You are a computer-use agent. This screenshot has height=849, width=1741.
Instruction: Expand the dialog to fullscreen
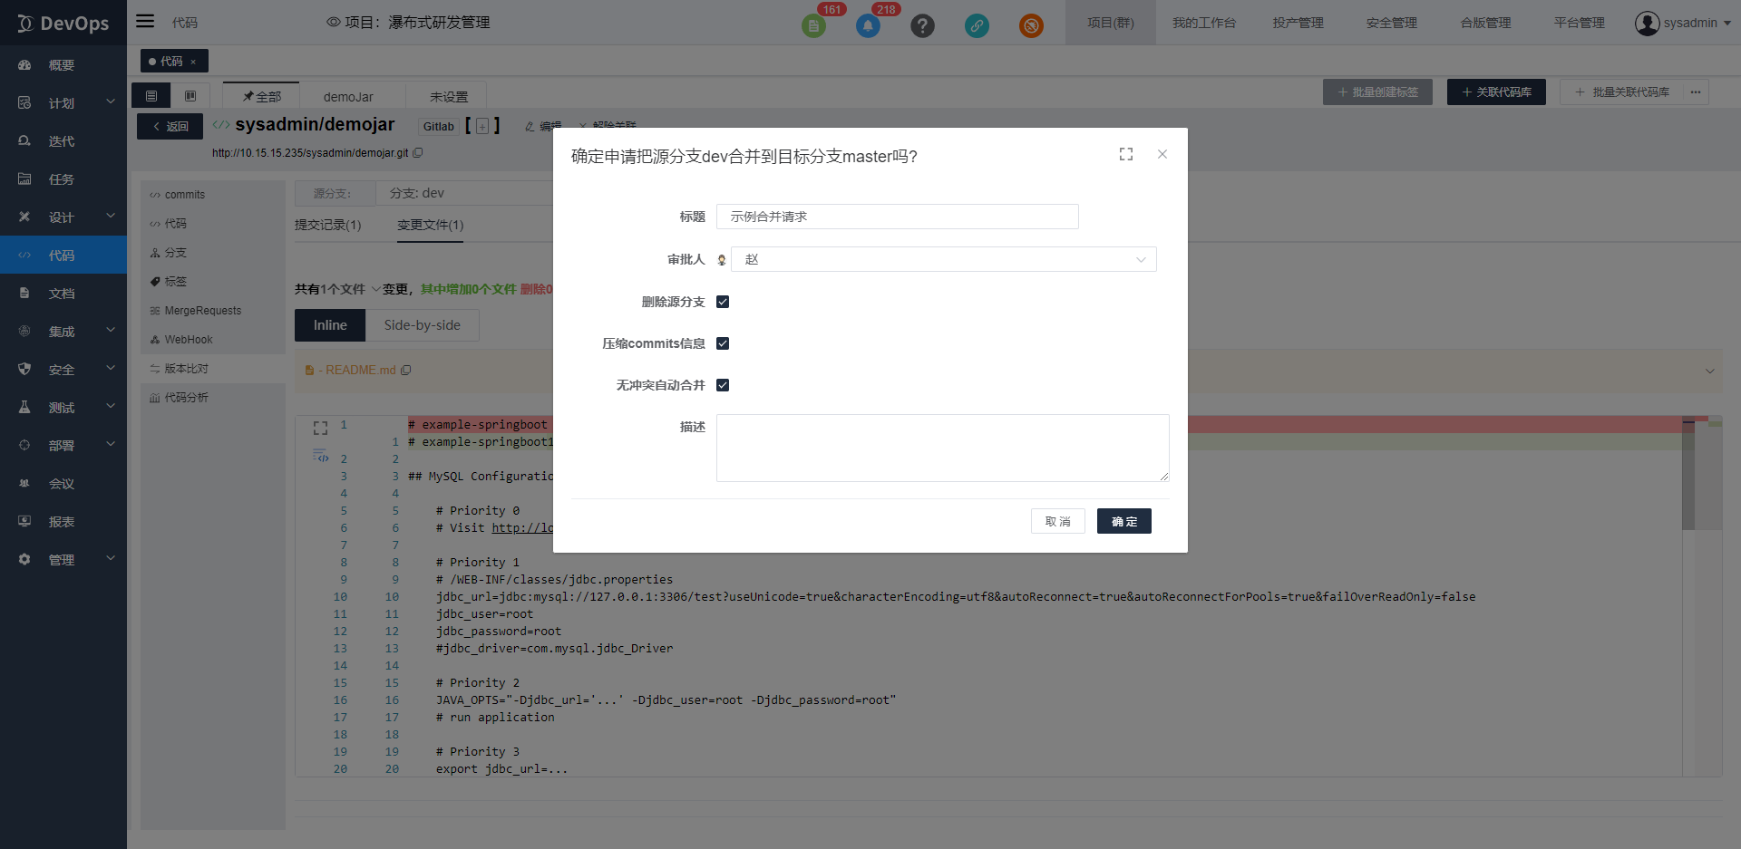click(x=1126, y=155)
